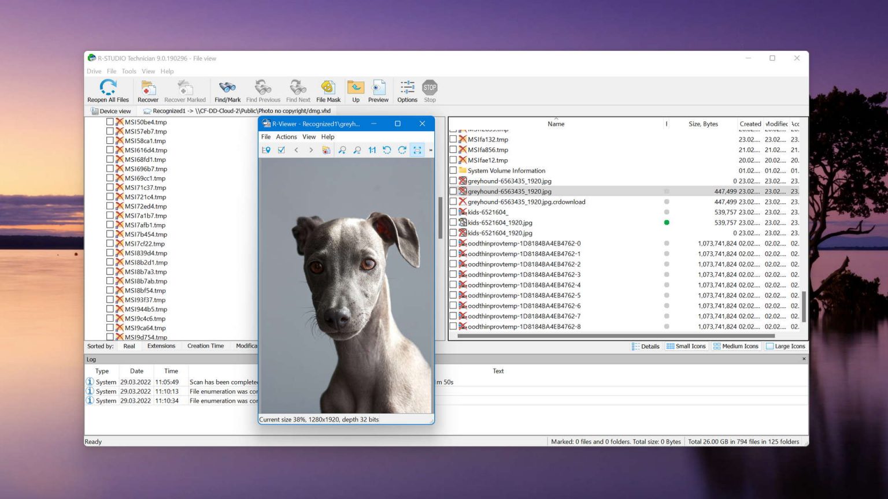Screen dimensions: 888x499
Task: Select the Recover tool in the toolbar
Action: (x=148, y=90)
